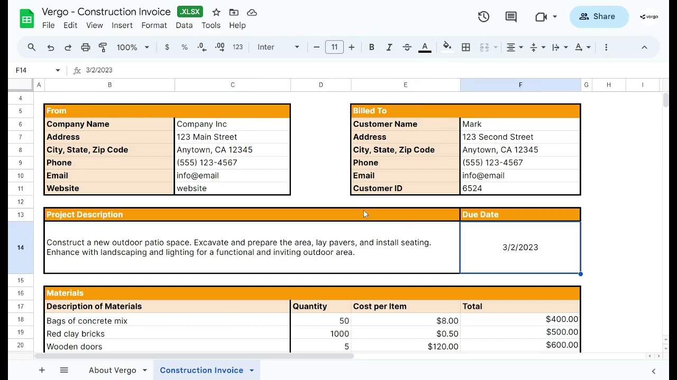Open the zoom level dropdown

(133, 47)
